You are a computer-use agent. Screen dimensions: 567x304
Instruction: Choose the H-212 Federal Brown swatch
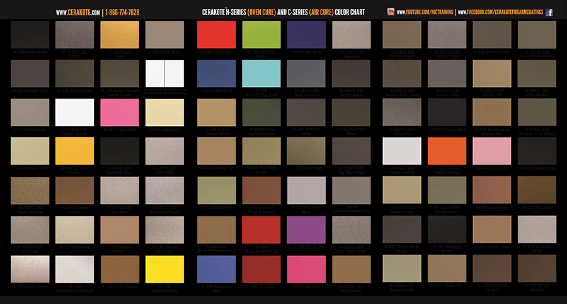click(x=261, y=191)
